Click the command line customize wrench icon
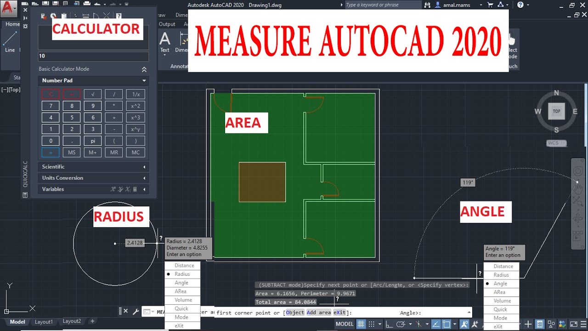 pyautogui.click(x=136, y=311)
